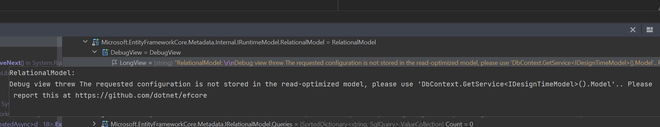Collapse the IRuntimeModel.RelationalModel node
Screen dimensions: 660x127
(85, 42)
